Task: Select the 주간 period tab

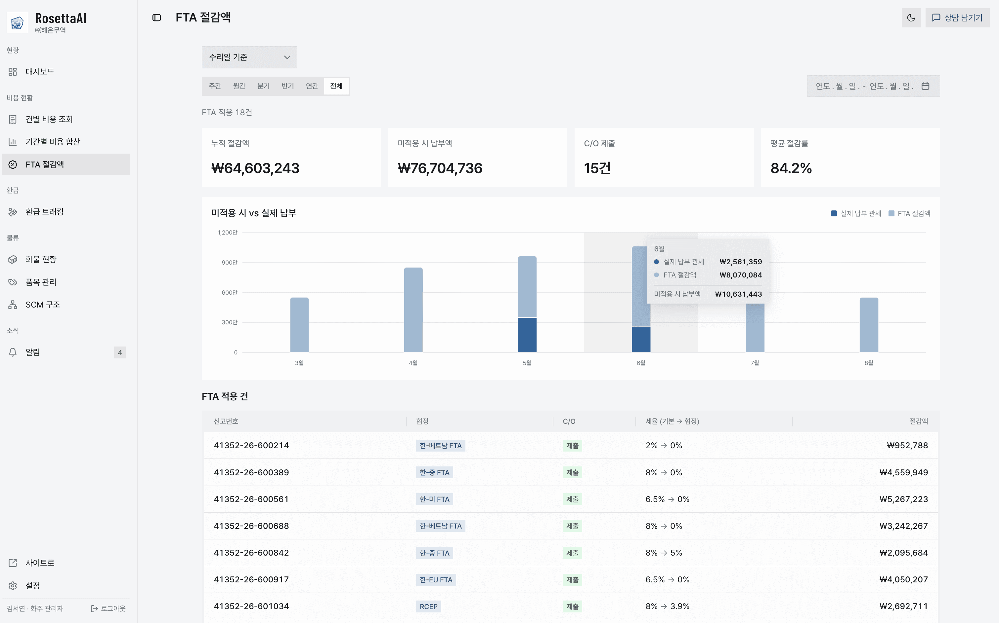Action: coord(215,86)
